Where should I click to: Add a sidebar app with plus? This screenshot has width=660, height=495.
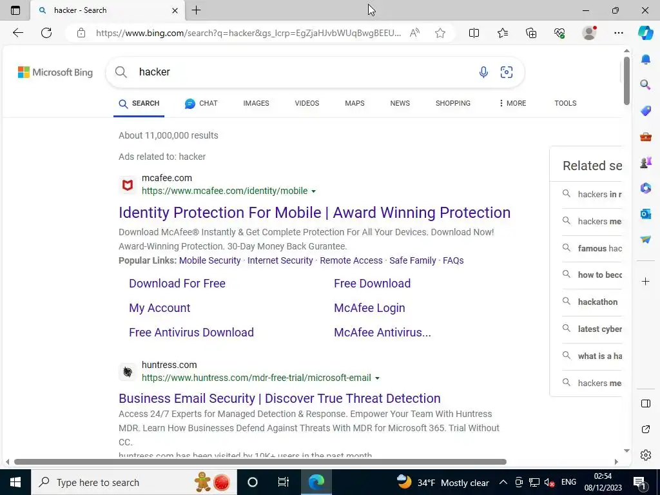coord(646,281)
